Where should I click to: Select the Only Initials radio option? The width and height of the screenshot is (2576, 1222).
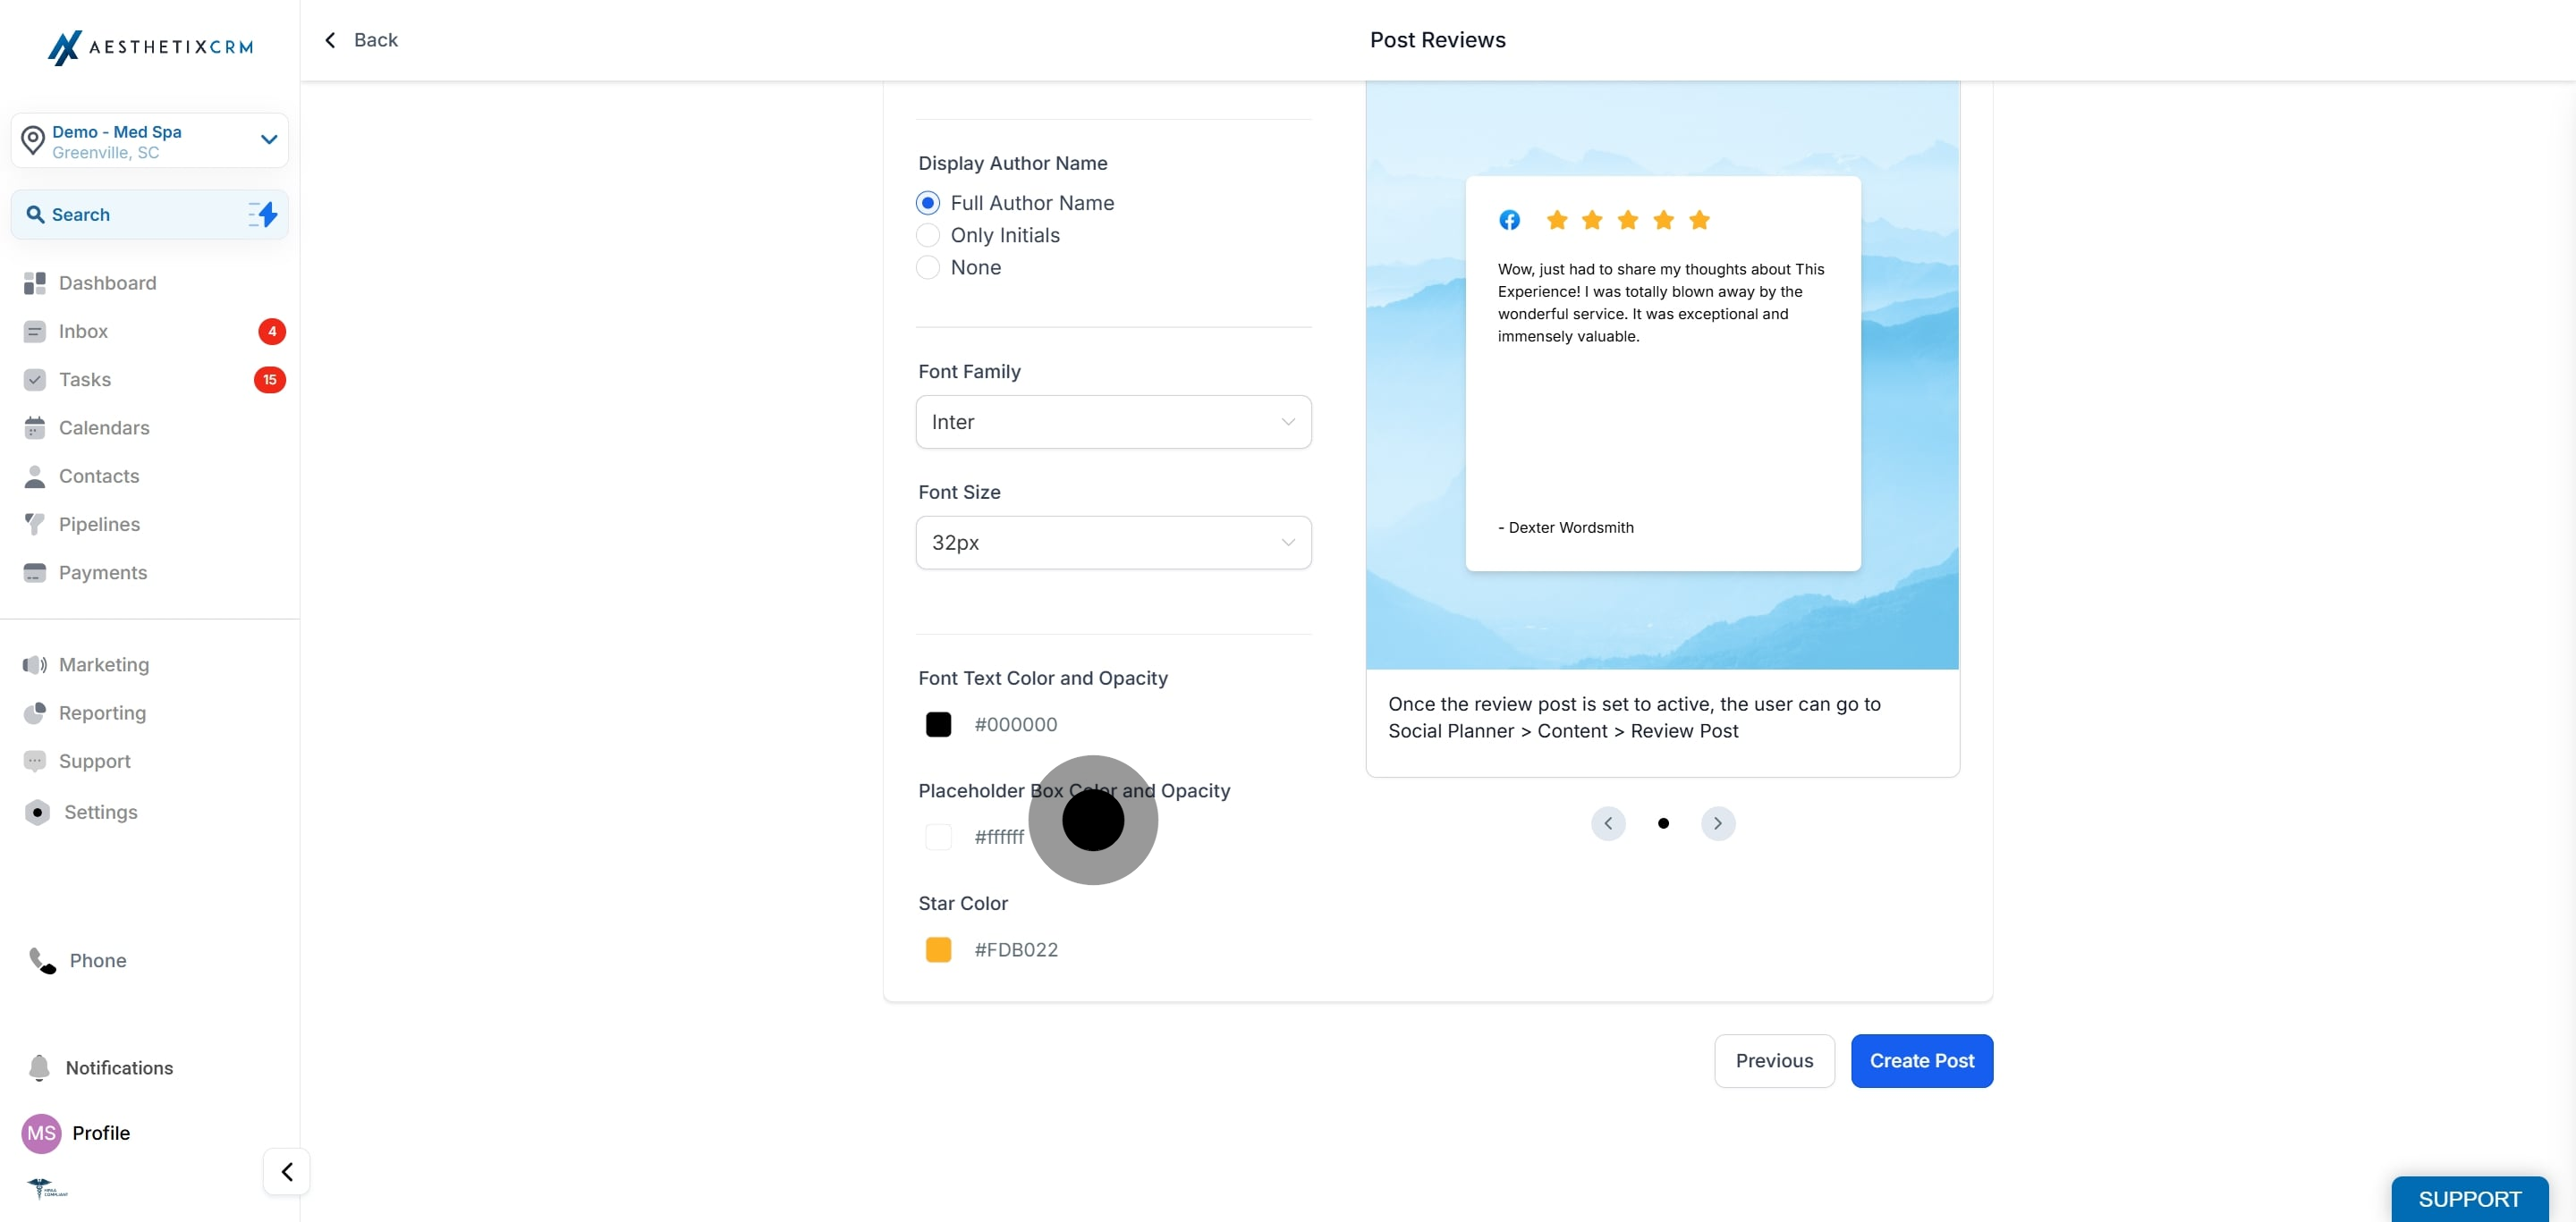pos(928,235)
